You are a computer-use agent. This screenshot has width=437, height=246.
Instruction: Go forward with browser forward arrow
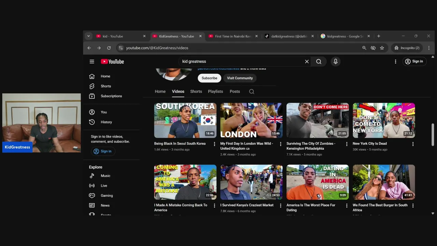(99, 48)
